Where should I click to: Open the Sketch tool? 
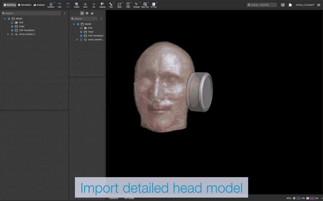click(x=119, y=4)
